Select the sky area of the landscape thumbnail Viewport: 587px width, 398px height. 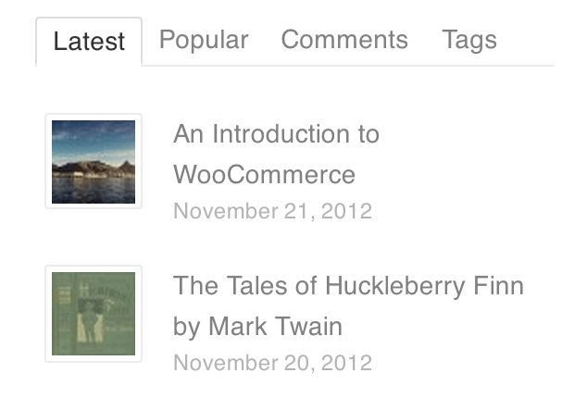point(94,137)
